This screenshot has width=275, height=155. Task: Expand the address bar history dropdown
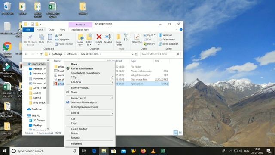coord(133,54)
